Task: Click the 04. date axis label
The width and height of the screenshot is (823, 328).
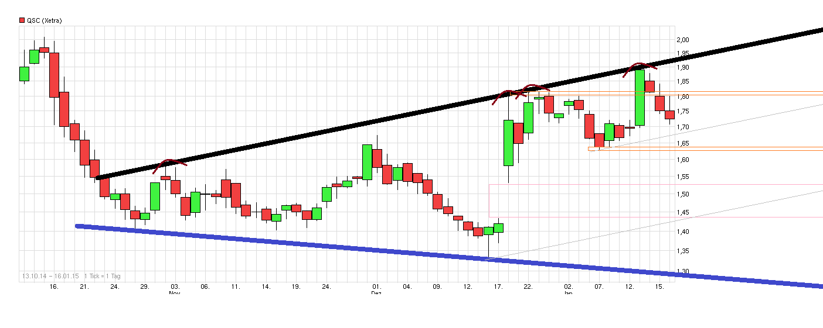Action: click(407, 287)
